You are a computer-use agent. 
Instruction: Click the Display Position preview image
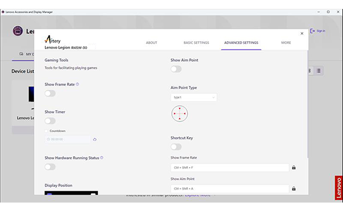(x=71, y=193)
